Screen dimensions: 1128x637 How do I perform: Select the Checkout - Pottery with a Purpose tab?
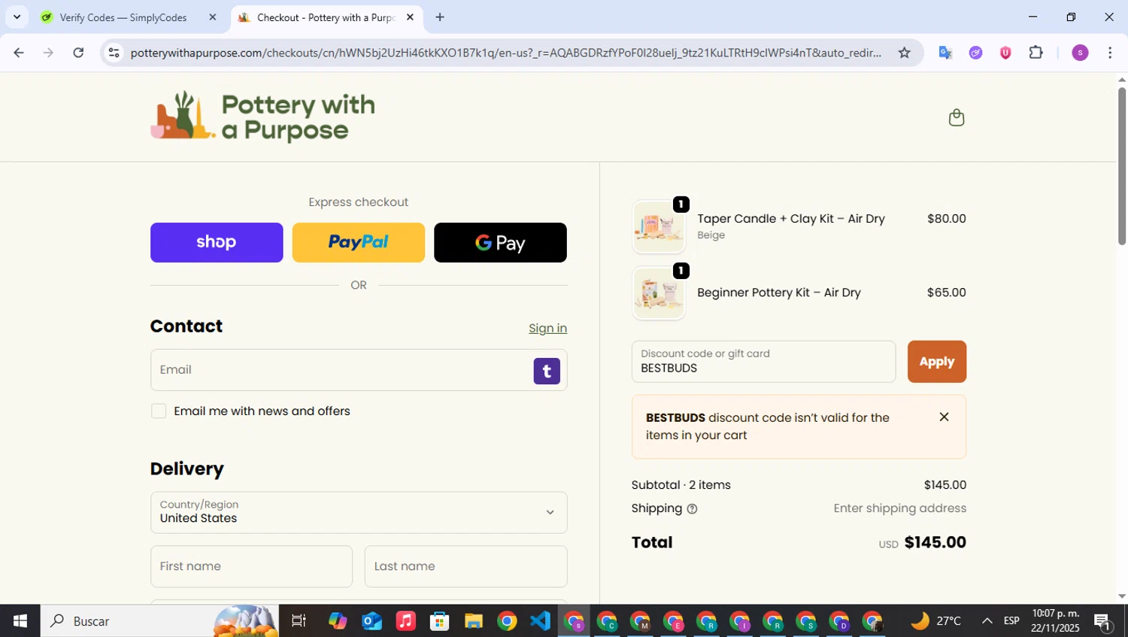327,17
